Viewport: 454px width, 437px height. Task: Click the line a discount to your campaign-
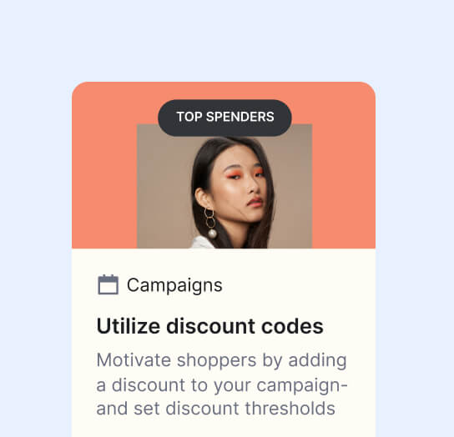(x=222, y=385)
